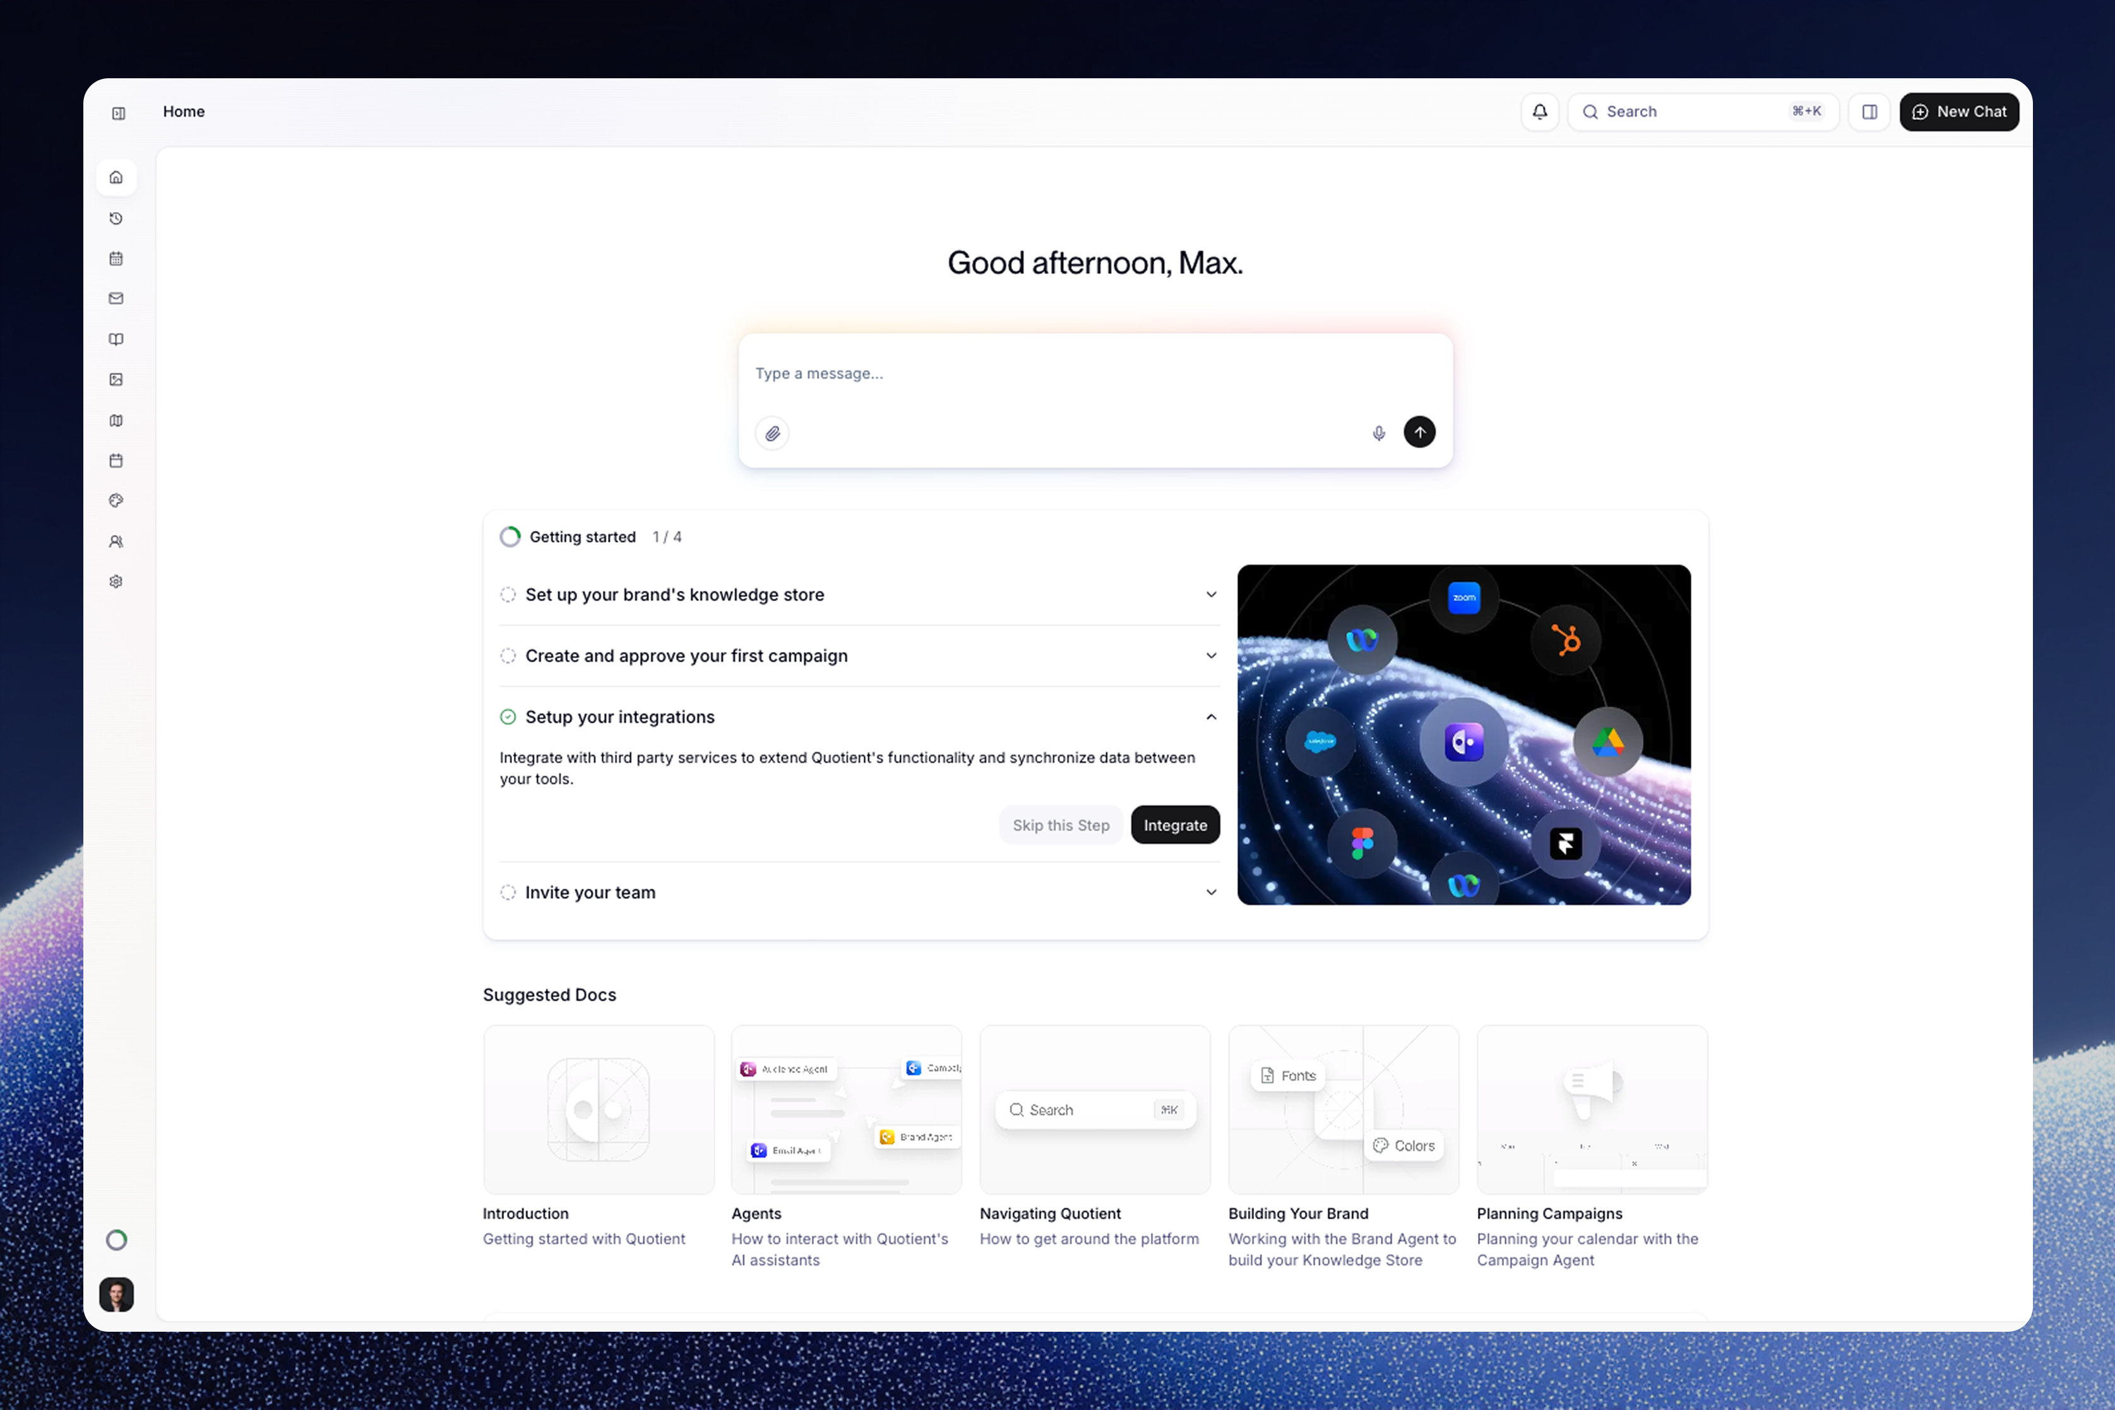
Task: Click the Integrate button
Action: [x=1174, y=824]
